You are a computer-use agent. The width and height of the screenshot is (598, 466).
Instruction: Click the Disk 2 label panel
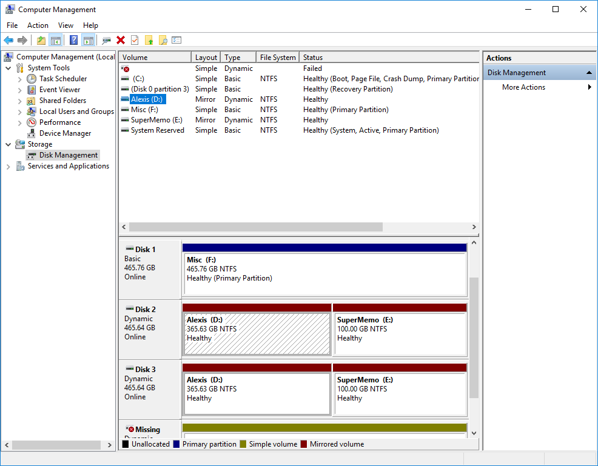[x=150, y=330]
